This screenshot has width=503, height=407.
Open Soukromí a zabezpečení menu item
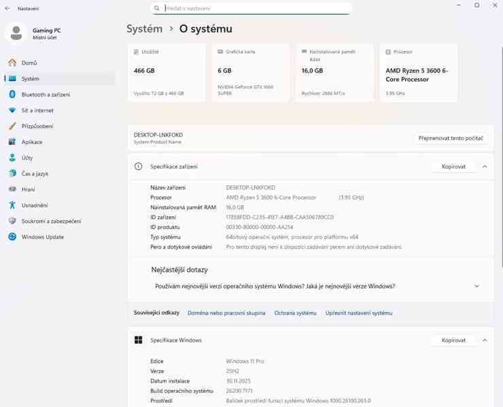(51, 221)
